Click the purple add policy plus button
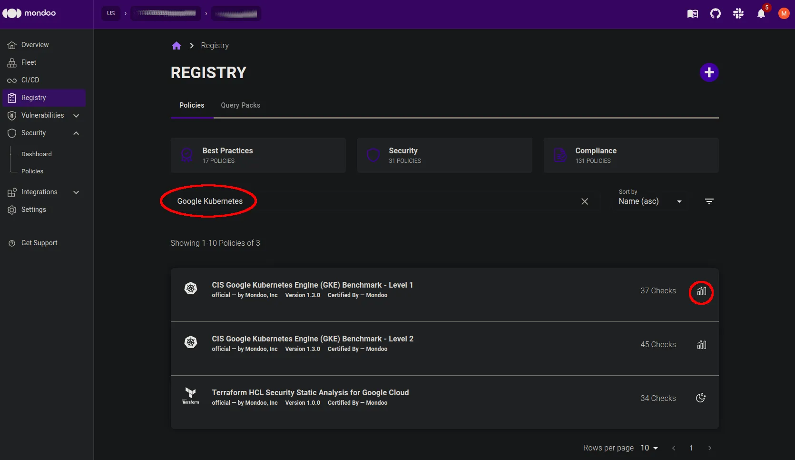Viewport: 795px width, 460px height. tap(709, 72)
